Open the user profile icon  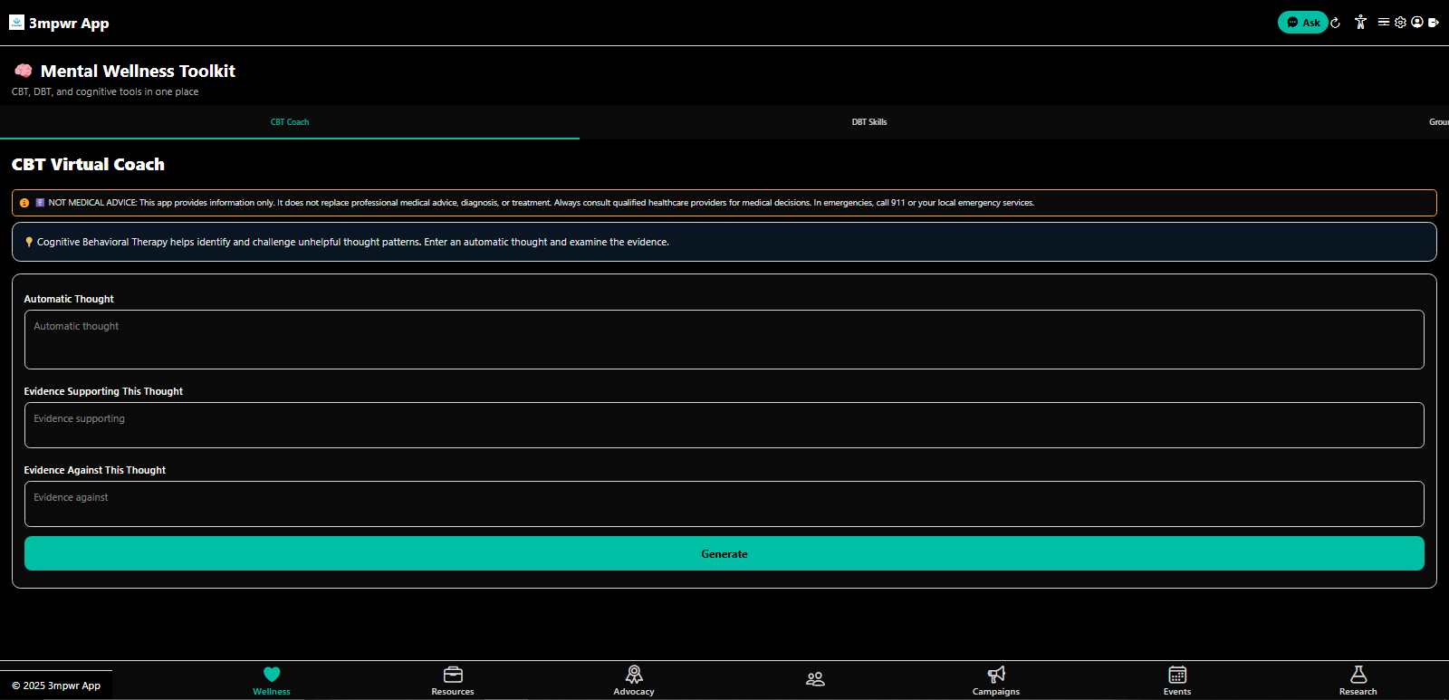pyautogui.click(x=1417, y=23)
